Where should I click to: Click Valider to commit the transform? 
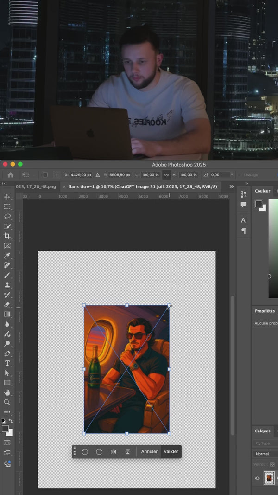171,451
